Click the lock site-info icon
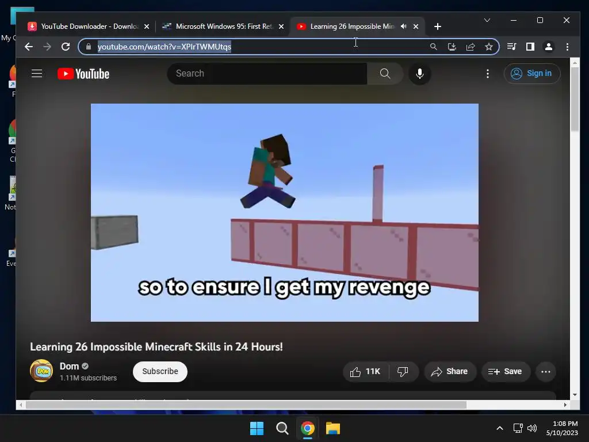Screen dimensions: 589x442 pyautogui.click(x=89, y=47)
